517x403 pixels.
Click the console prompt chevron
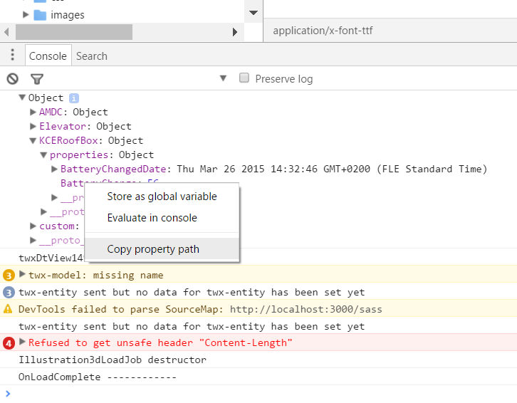click(8, 394)
